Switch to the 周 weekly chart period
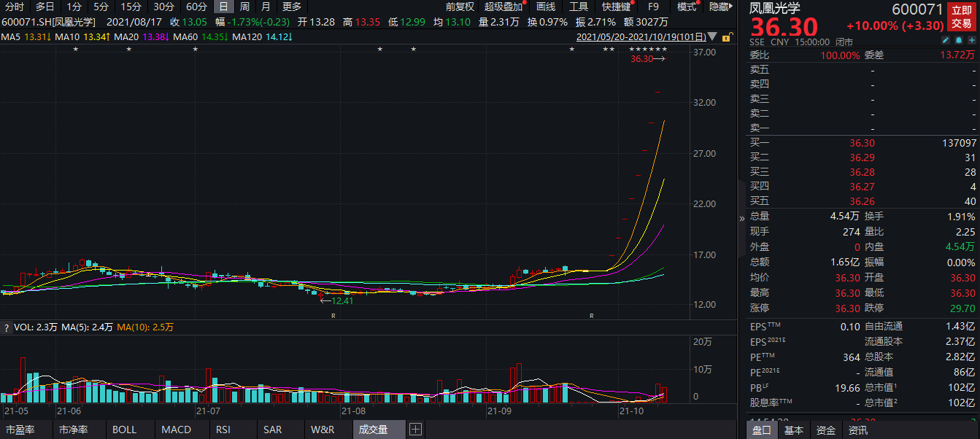This screenshot has width=980, height=439. tap(245, 7)
